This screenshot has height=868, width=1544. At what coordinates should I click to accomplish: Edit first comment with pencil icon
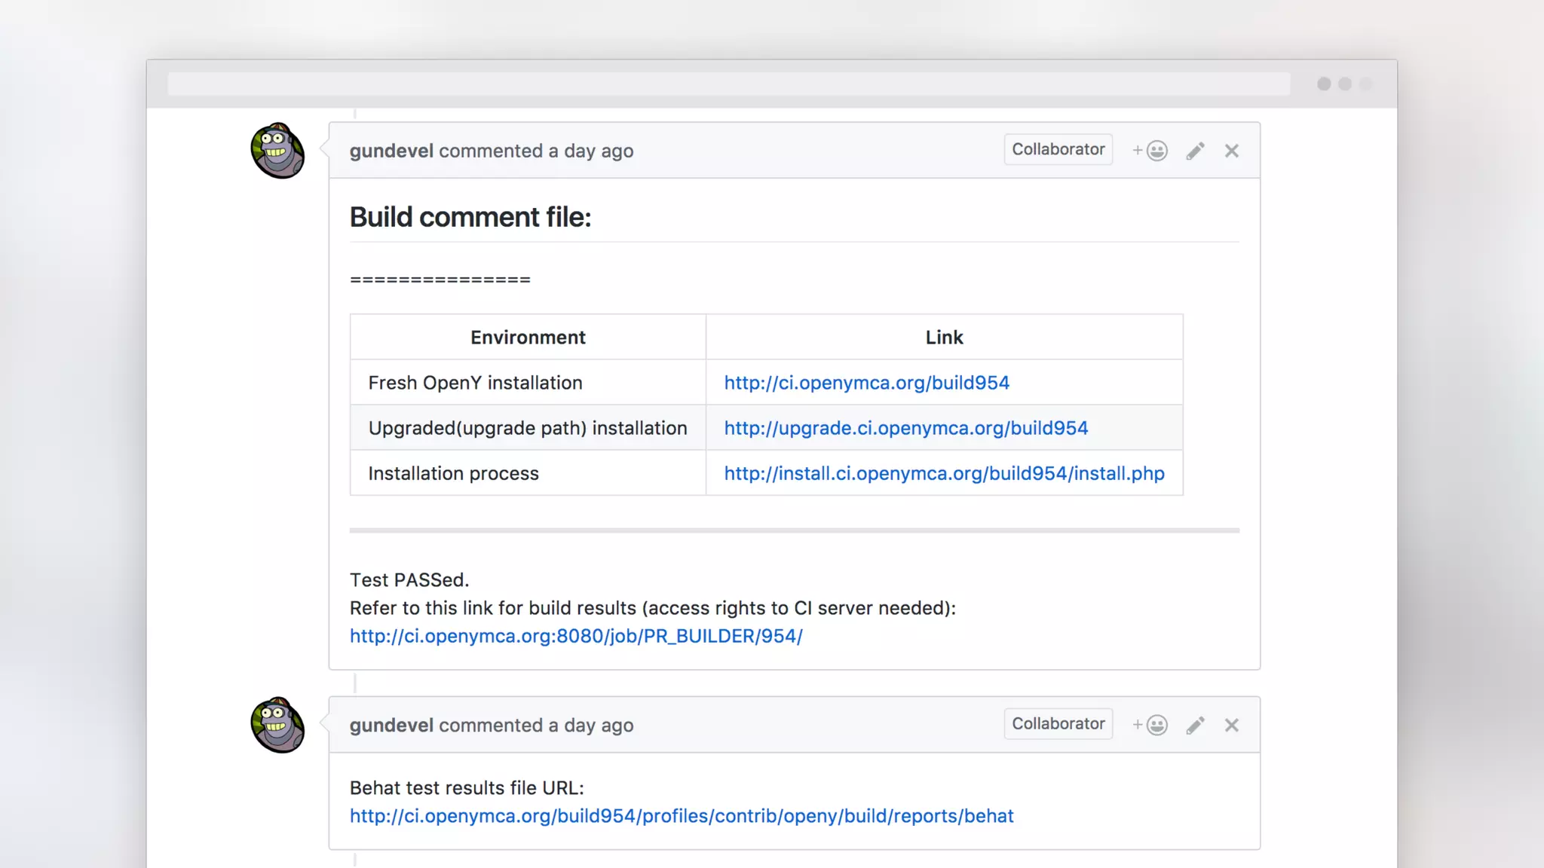1195,151
